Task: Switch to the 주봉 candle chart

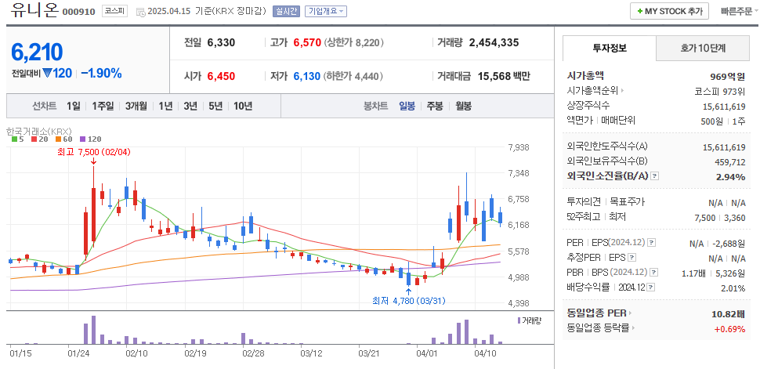Action: [435, 107]
